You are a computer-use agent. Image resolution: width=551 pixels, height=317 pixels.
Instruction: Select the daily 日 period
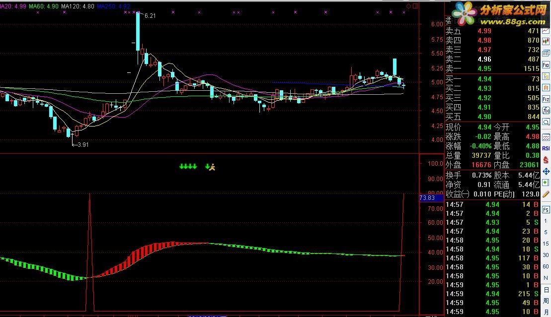click(x=546, y=290)
